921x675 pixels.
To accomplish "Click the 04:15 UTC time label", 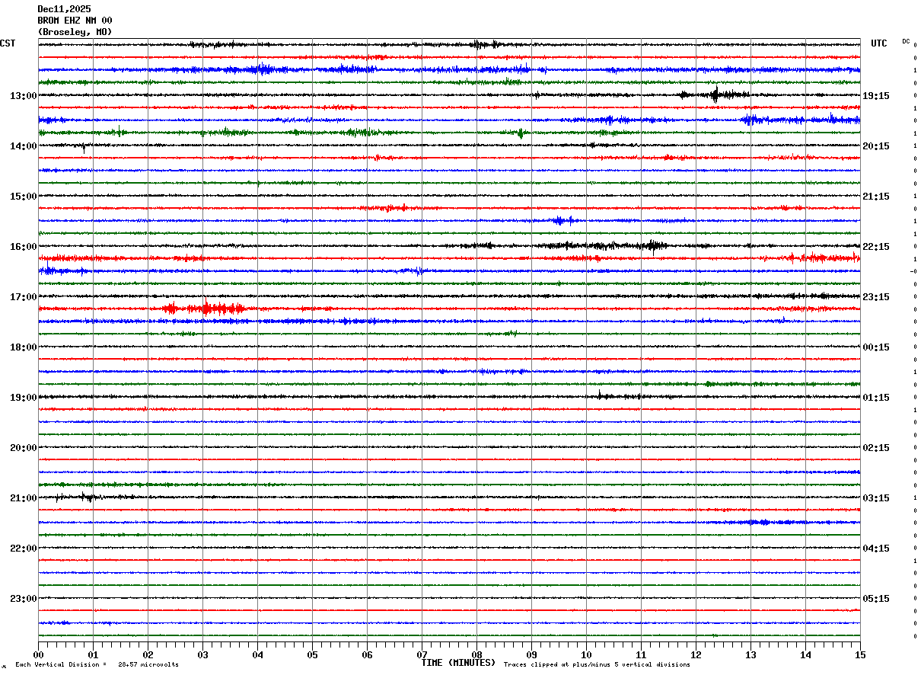I will click(x=875, y=549).
